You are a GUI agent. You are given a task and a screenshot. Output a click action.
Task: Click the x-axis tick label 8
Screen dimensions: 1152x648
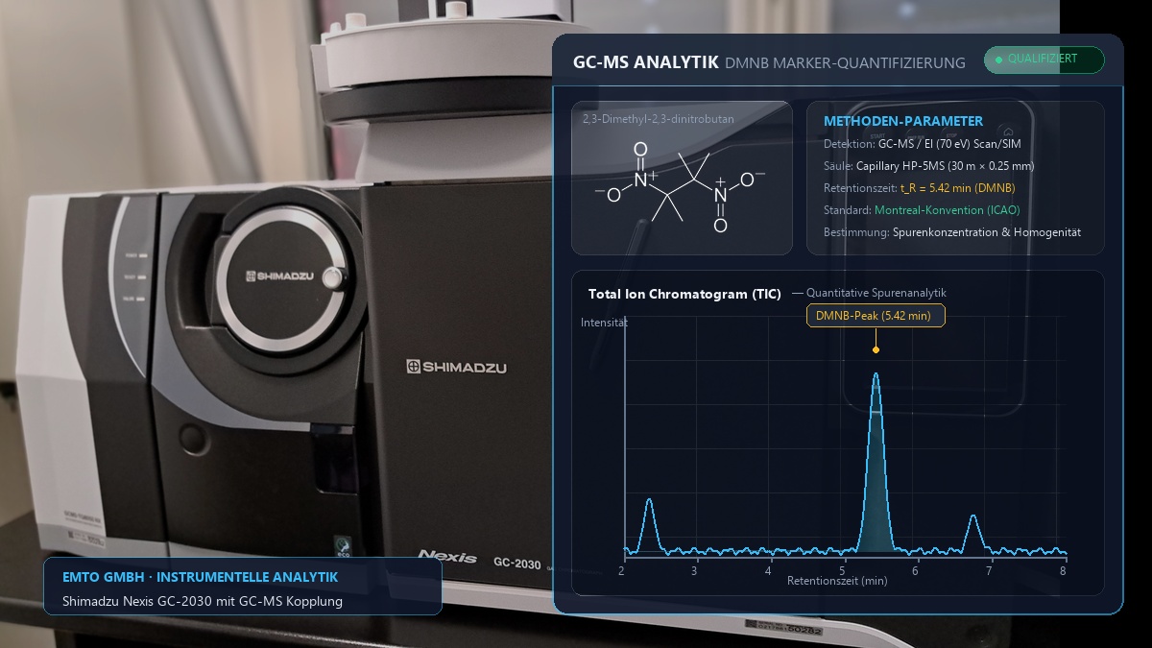pyautogui.click(x=1063, y=570)
